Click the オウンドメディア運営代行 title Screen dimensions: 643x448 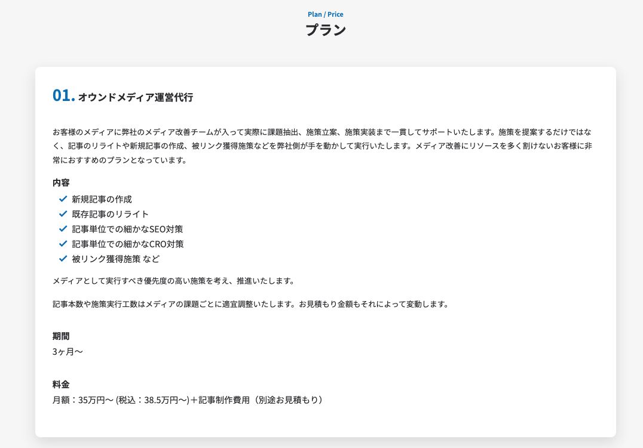[x=135, y=97]
